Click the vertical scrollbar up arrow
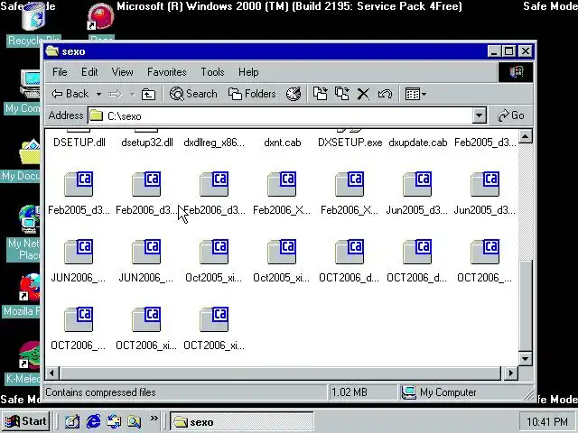Screen dimensions: 578x433 coord(526,136)
